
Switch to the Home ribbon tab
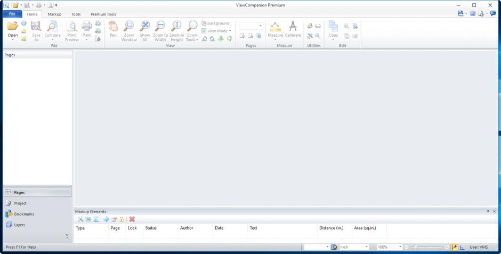click(32, 14)
